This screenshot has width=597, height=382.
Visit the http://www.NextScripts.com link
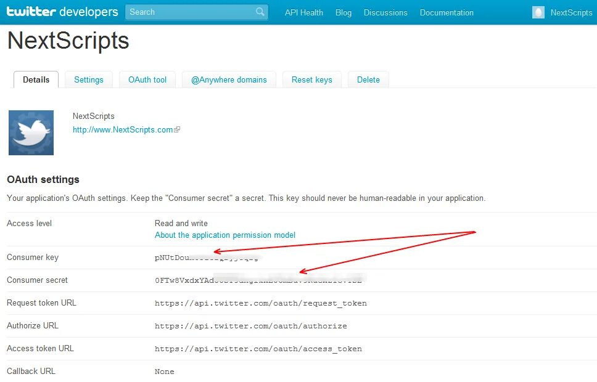pyautogui.click(x=123, y=130)
